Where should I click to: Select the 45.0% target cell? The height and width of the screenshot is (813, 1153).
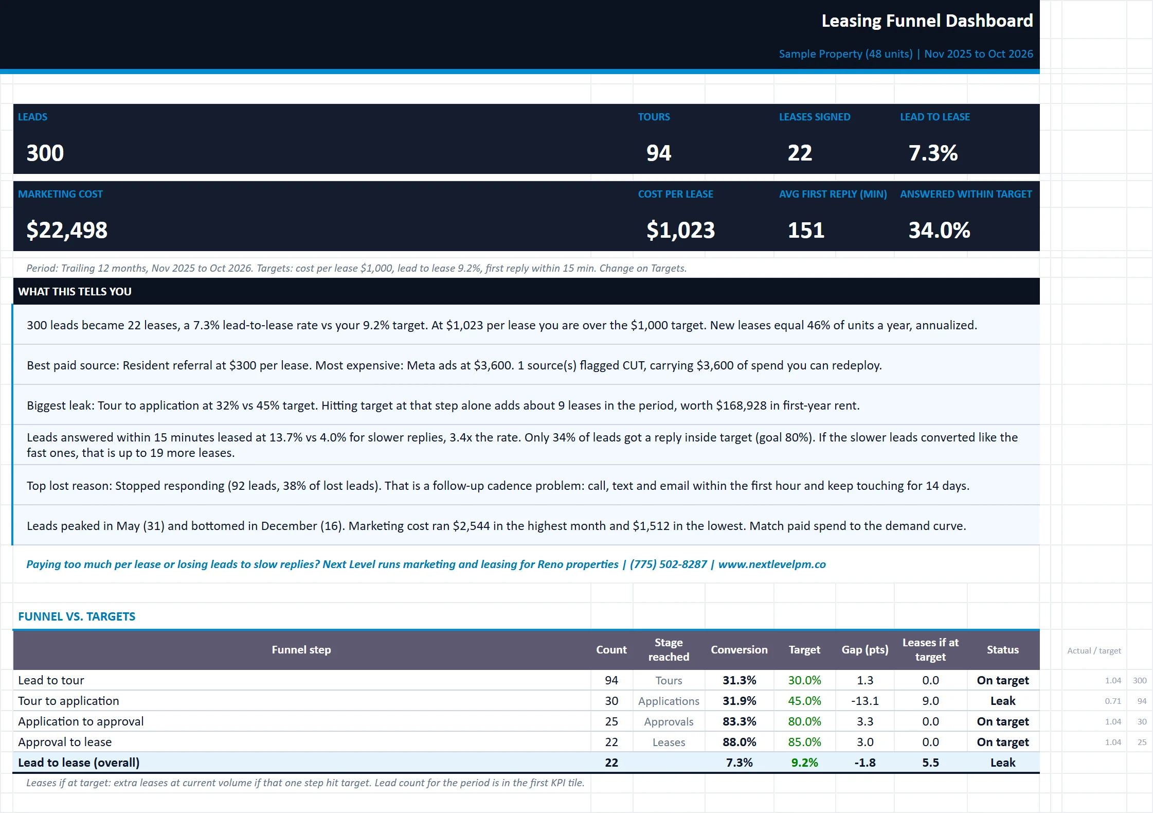click(804, 701)
